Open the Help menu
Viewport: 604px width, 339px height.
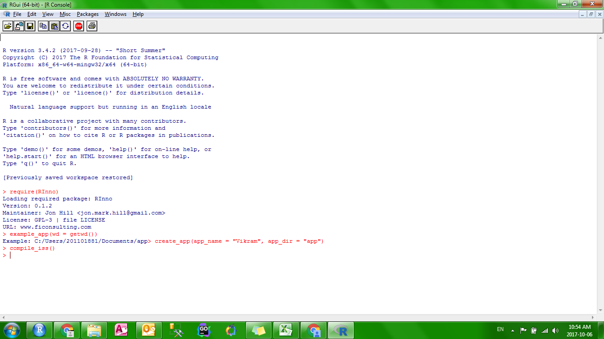[138, 14]
